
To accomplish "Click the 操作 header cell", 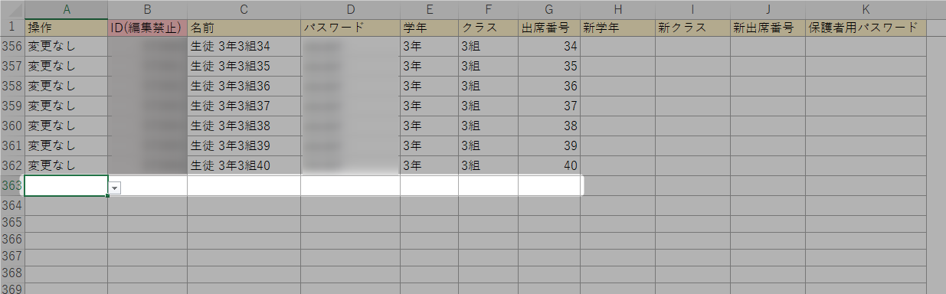I will point(66,28).
